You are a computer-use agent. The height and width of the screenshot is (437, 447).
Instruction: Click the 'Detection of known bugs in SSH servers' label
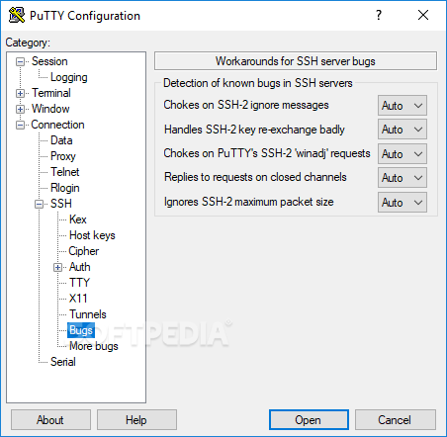[x=258, y=83]
